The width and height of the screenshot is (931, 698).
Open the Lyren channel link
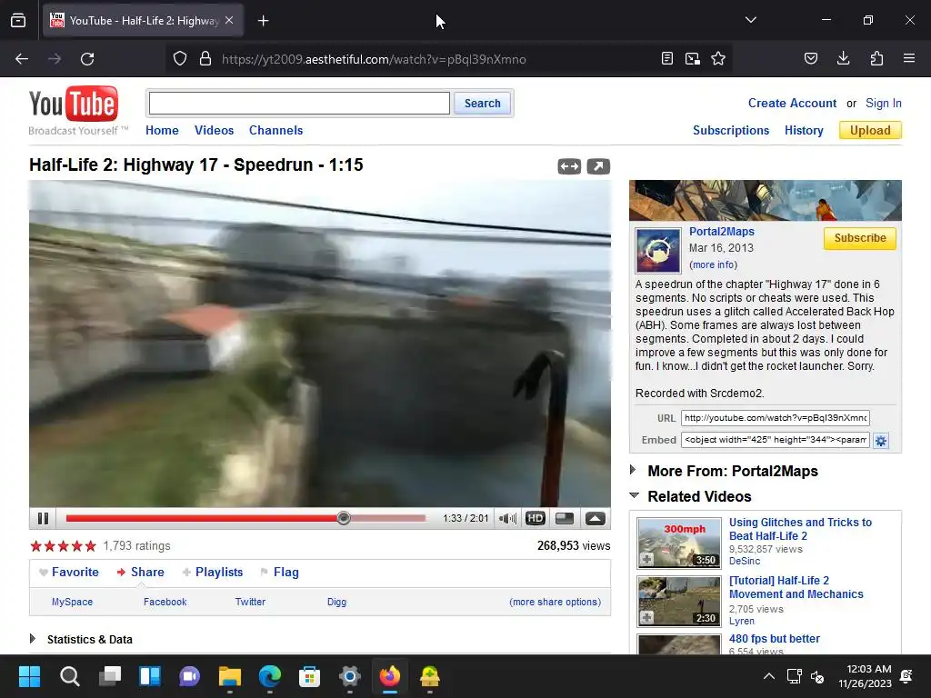click(742, 621)
